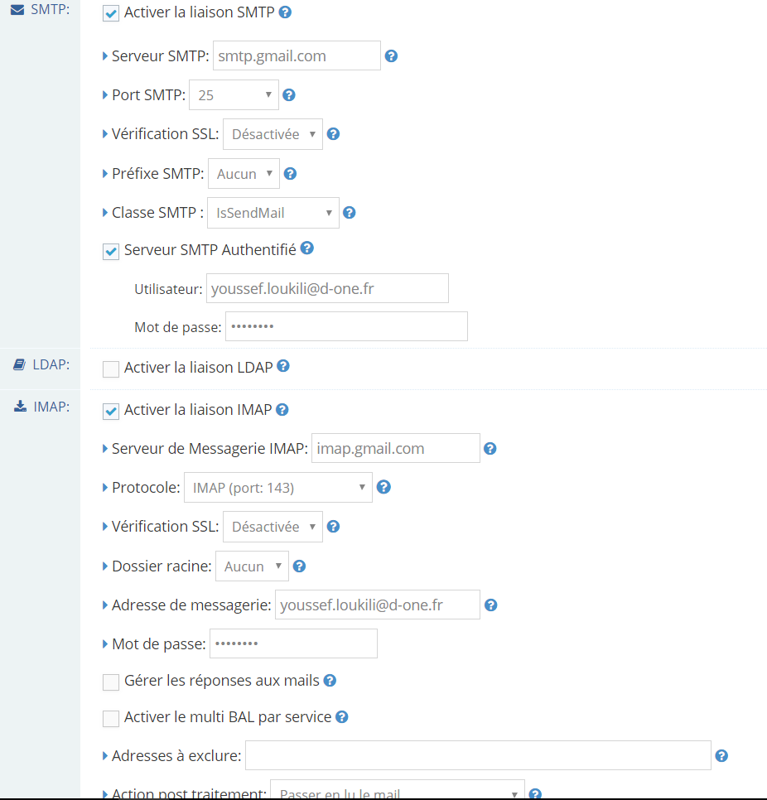Click help icon next to Dossier racine
This screenshot has width=767, height=800.
(300, 566)
